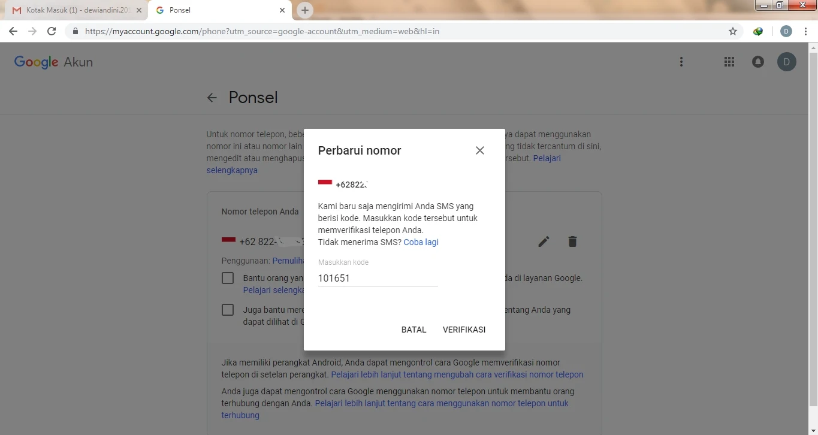The width and height of the screenshot is (818, 435).
Task: Click the flag beside +62 822 number
Action: 228,240
